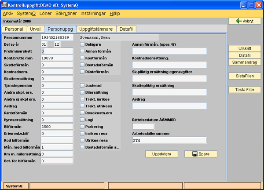264x190 pixels.
Task: Toggle the Bilersättning checkbox
Action: (x=82, y=92)
